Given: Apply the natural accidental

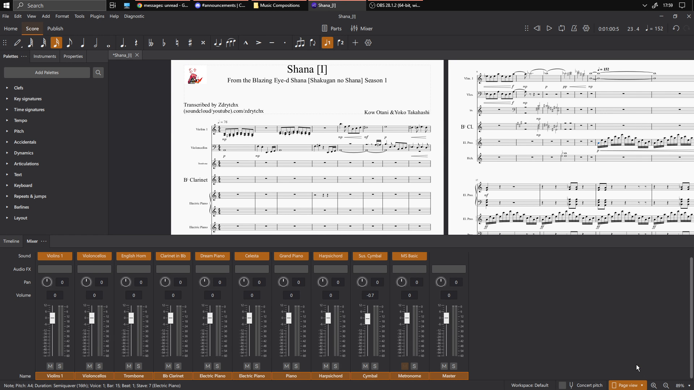Looking at the screenshot, I should 177,43.
